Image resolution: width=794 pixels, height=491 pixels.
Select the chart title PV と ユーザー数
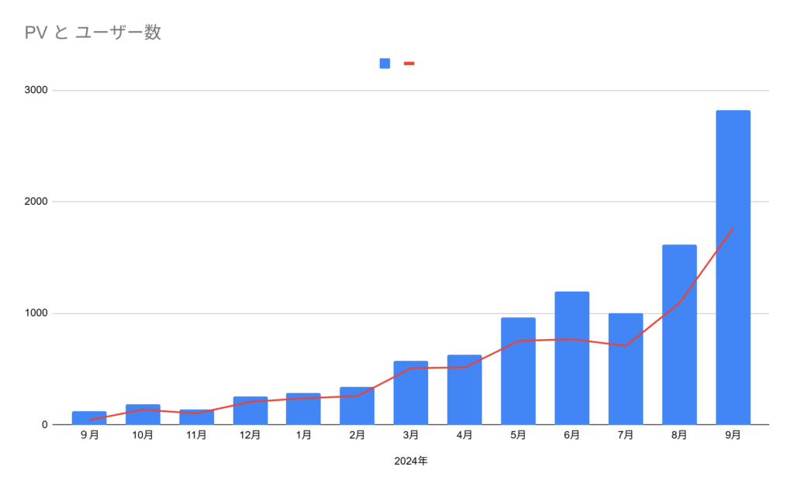pyautogui.click(x=92, y=33)
